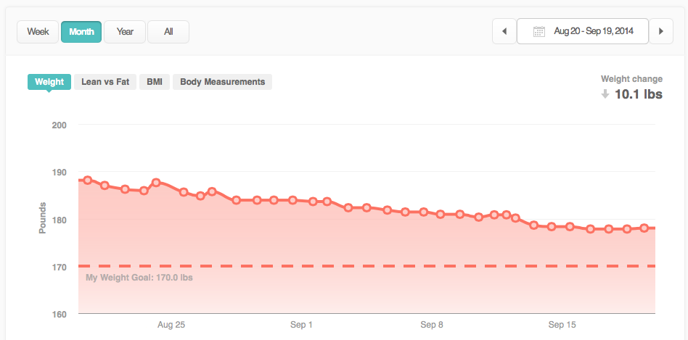Show All time range

coord(168,32)
